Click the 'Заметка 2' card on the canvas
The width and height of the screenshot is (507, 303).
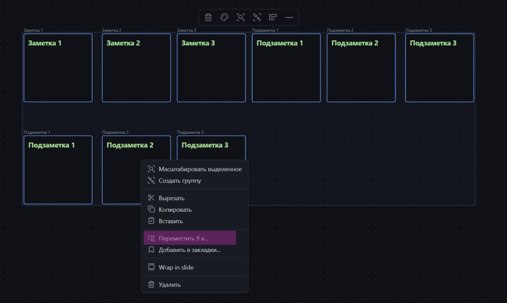click(x=136, y=68)
